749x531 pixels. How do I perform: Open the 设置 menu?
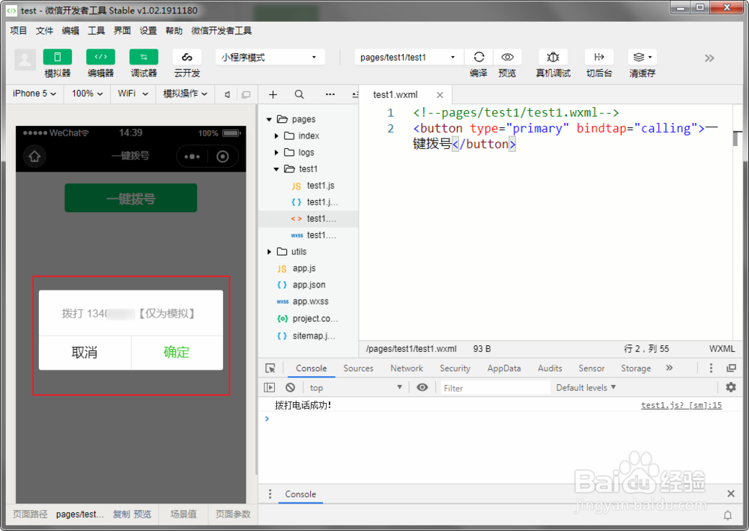(148, 31)
